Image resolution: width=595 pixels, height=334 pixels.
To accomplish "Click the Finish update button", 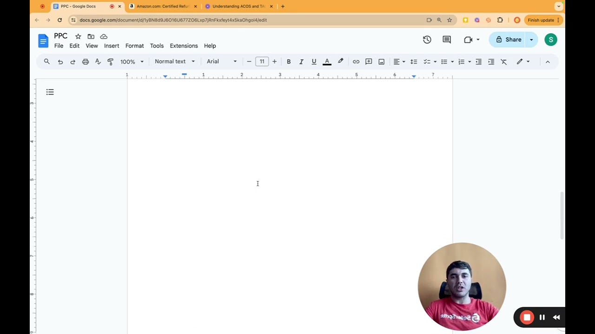I will pyautogui.click(x=543, y=20).
